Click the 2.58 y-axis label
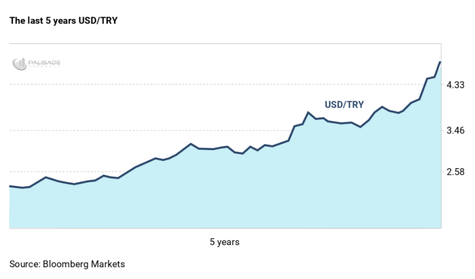The height and width of the screenshot is (279, 475). (x=455, y=172)
